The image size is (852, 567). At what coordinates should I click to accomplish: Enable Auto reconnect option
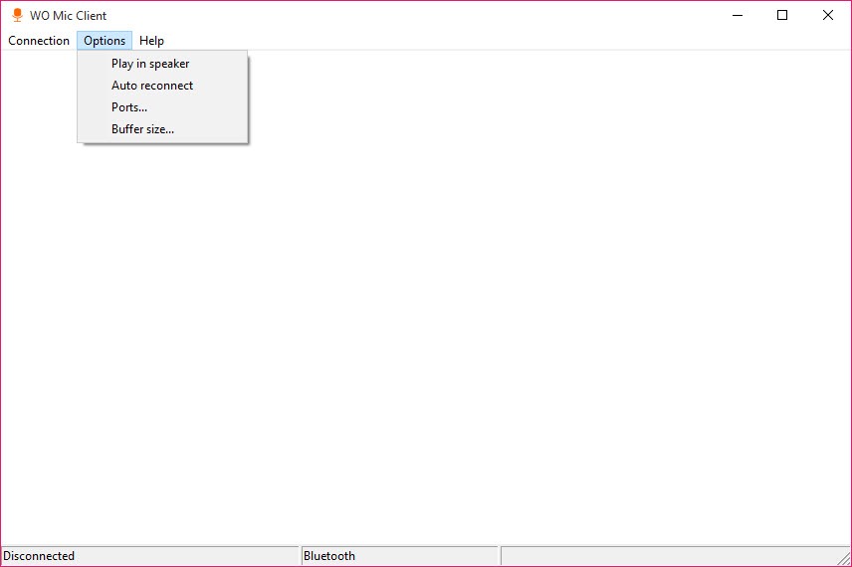click(162, 86)
